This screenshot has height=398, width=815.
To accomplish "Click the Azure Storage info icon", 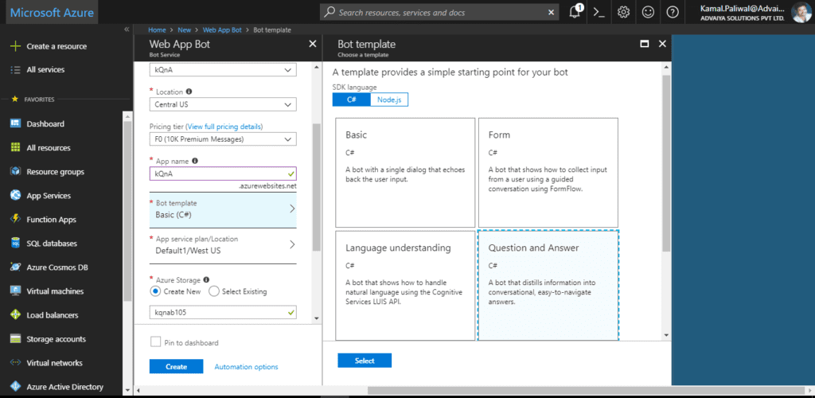I will (206, 279).
